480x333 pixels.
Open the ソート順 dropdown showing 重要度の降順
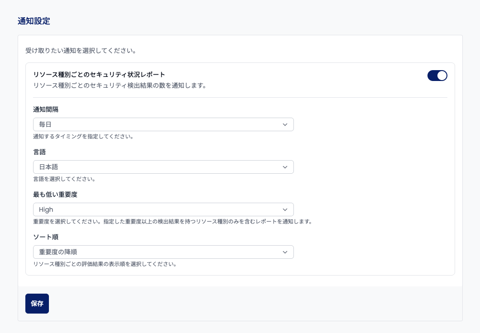click(x=163, y=252)
